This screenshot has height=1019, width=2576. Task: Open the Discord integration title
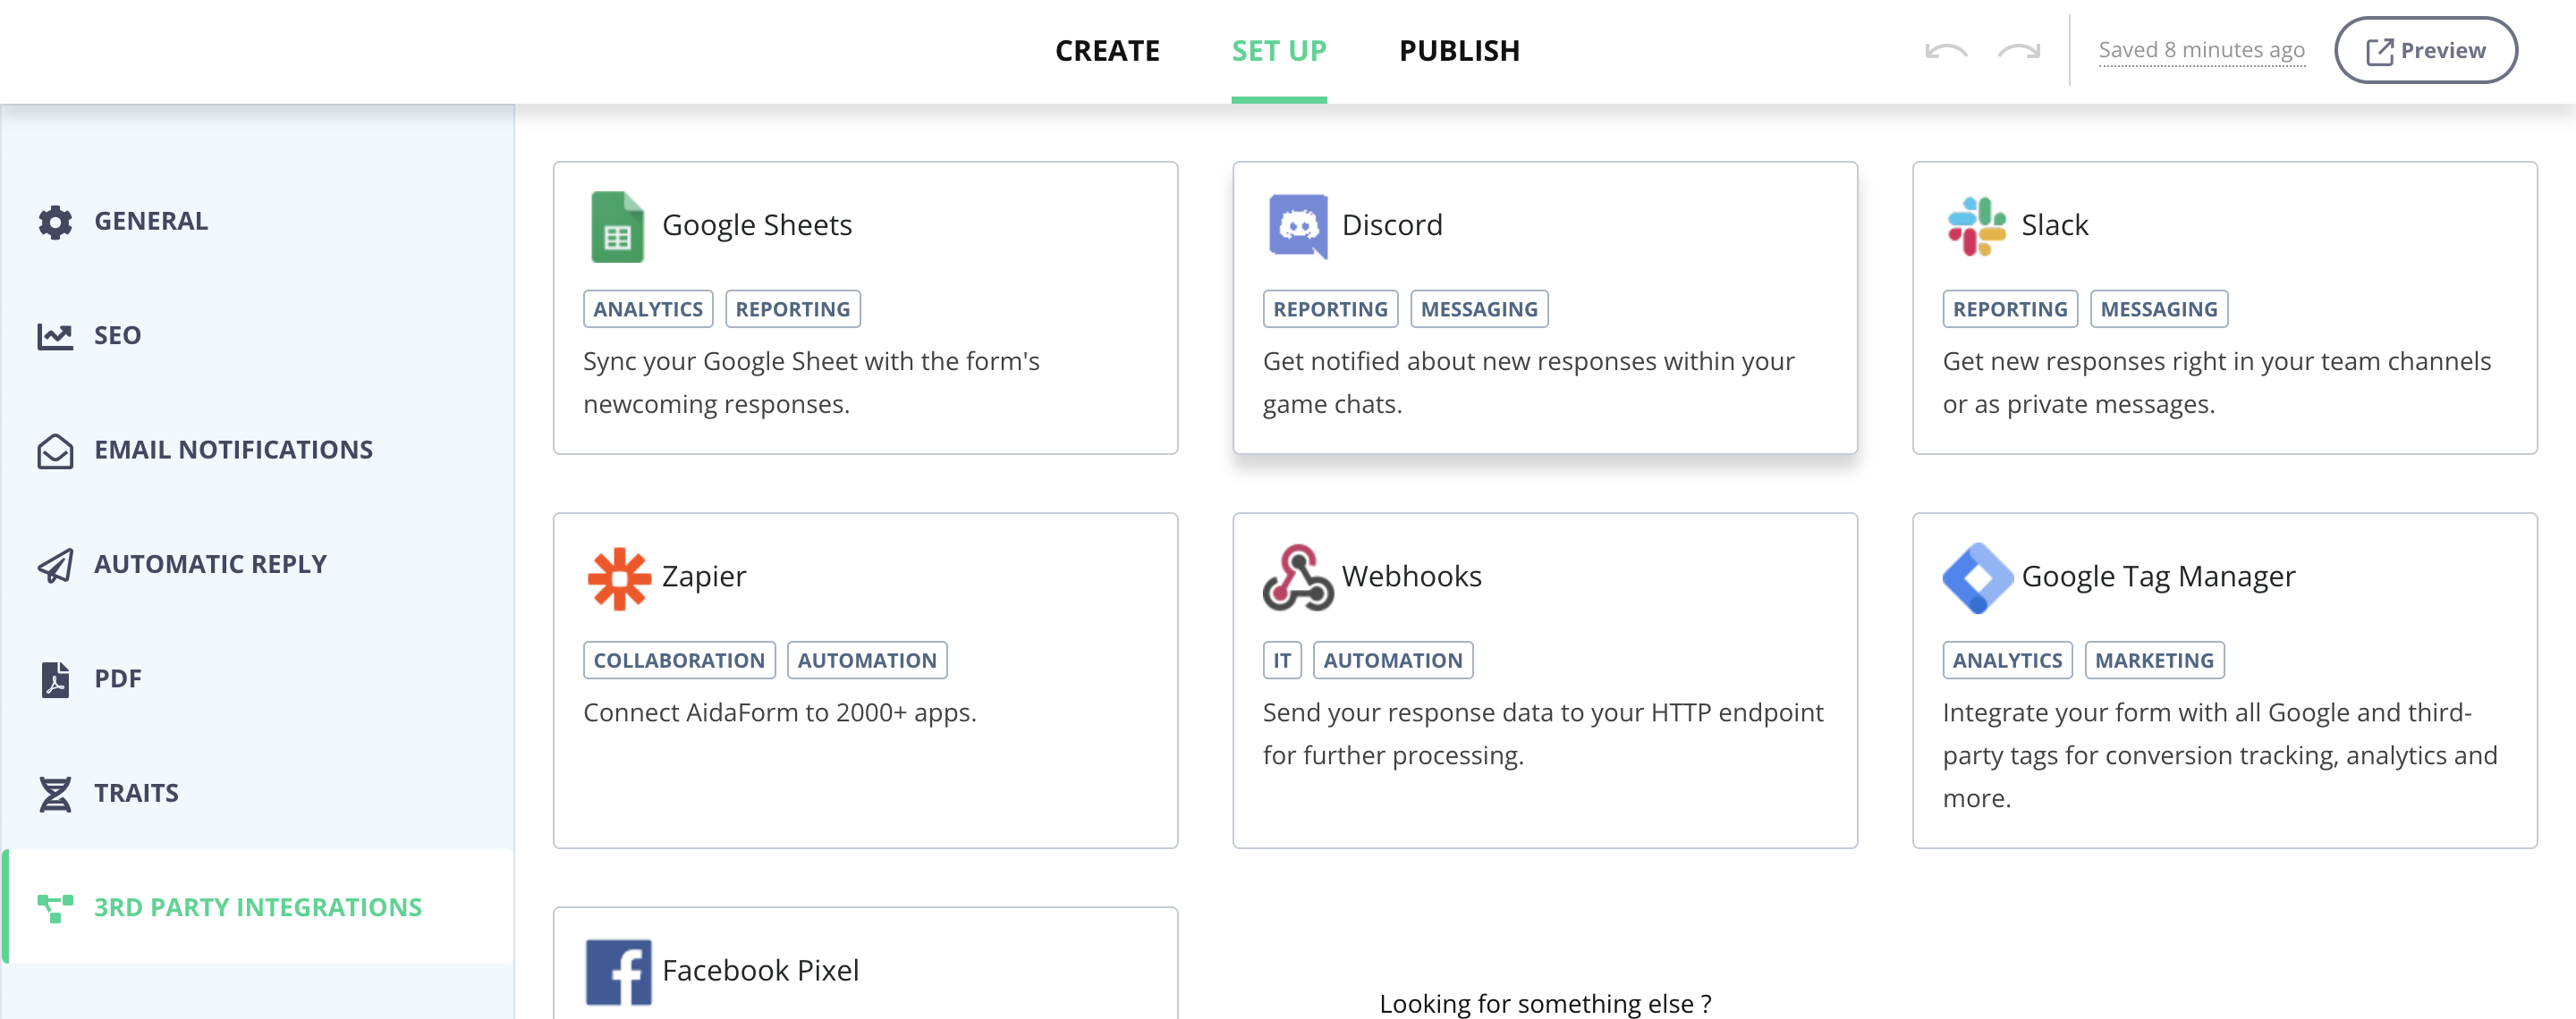[x=1392, y=226]
